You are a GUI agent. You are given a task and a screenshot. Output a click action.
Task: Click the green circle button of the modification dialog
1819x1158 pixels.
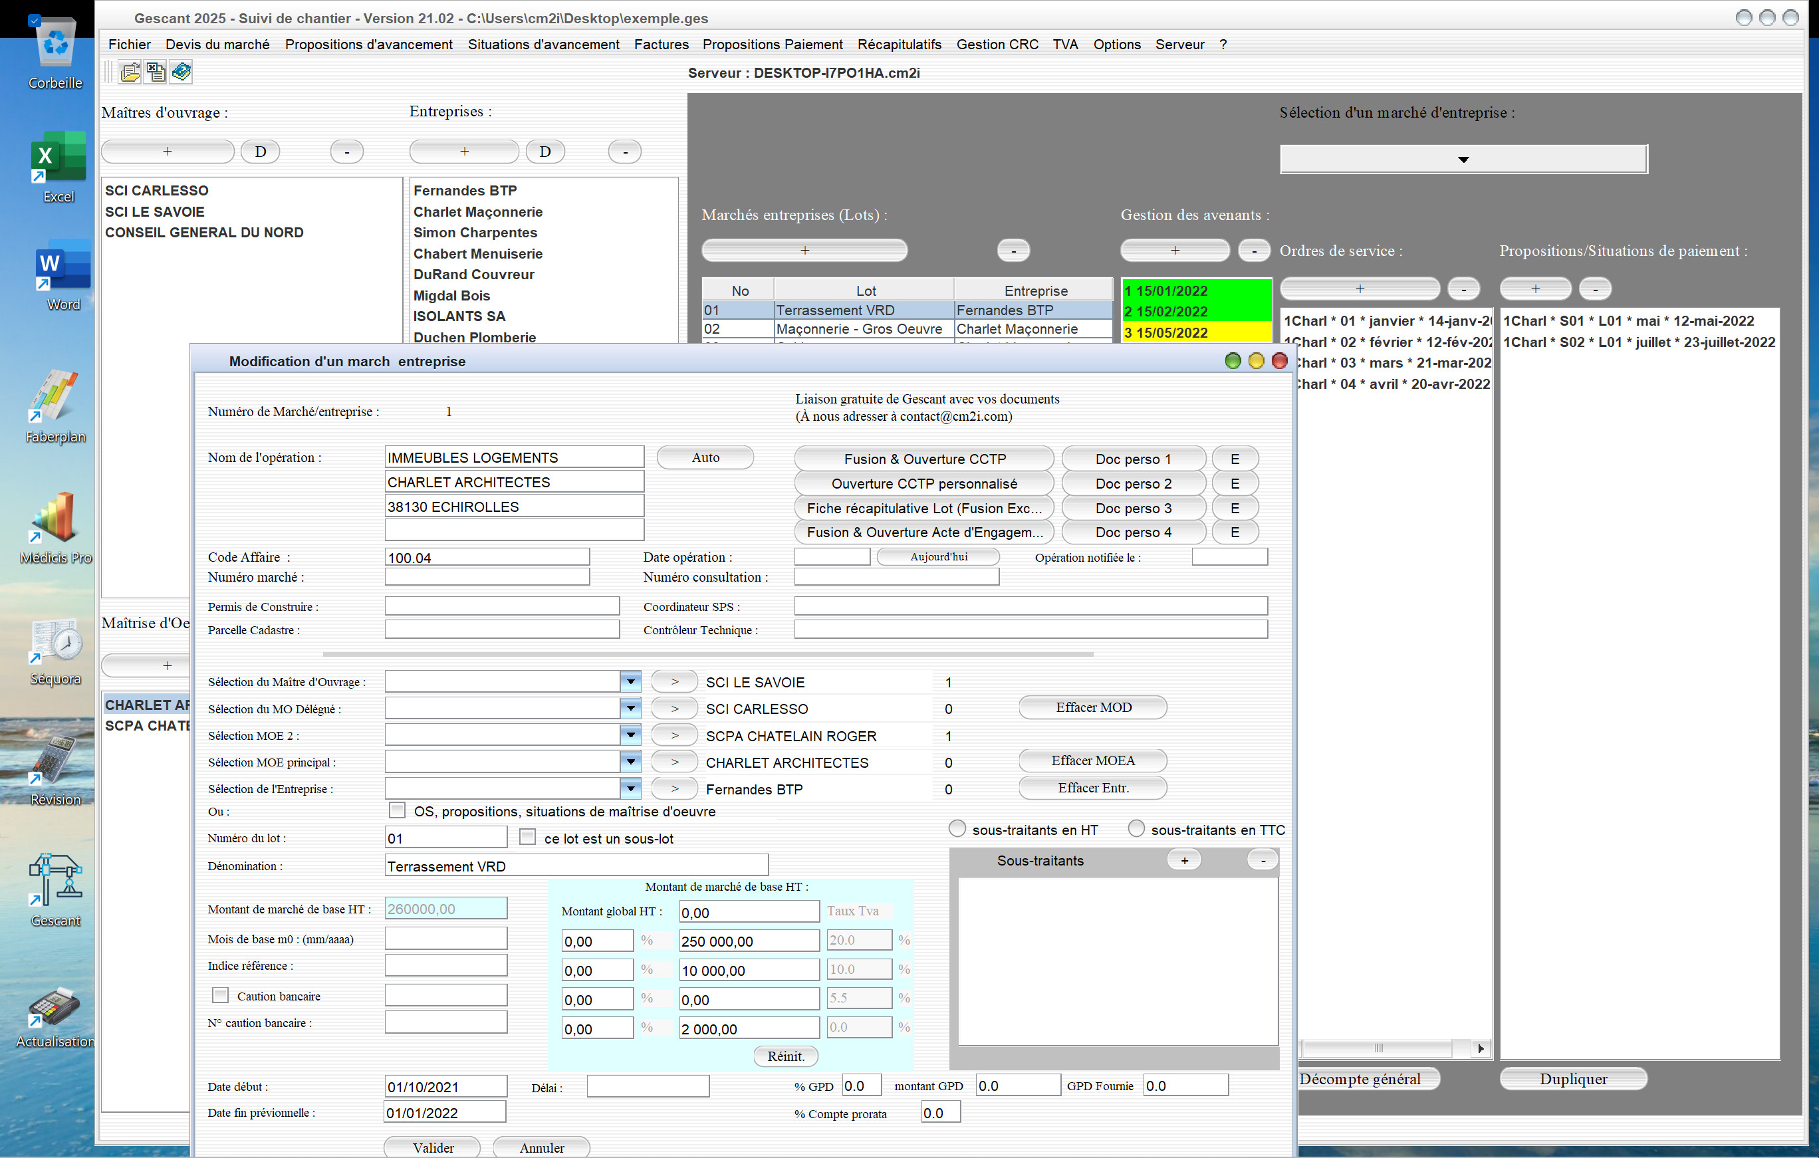(1233, 361)
